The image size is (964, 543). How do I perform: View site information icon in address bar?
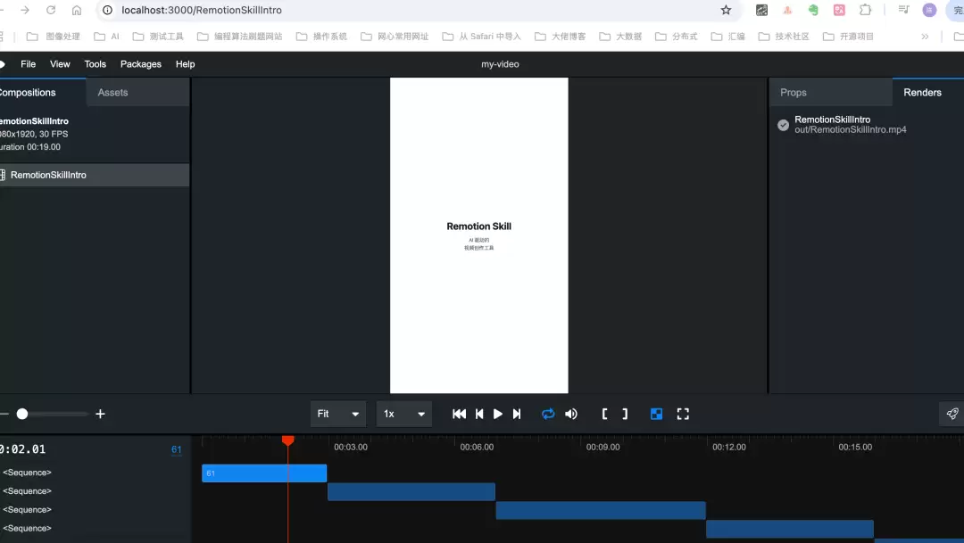108,10
